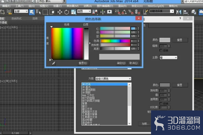Click the 强度 value spinner arrows
The image size is (203, 135).
pyautogui.click(x=169, y=46)
